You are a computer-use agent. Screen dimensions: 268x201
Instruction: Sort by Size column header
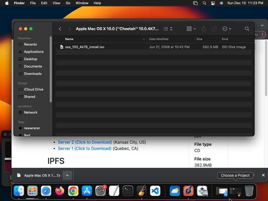pos(199,39)
